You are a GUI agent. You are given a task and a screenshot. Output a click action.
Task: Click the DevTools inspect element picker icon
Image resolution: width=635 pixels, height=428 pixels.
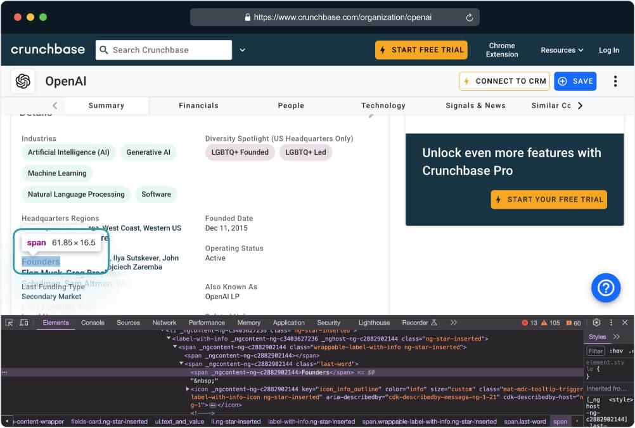pos(9,323)
